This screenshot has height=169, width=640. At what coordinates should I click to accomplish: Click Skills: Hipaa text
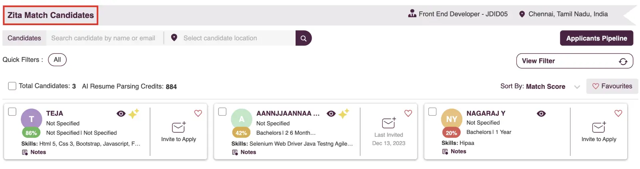point(458,143)
